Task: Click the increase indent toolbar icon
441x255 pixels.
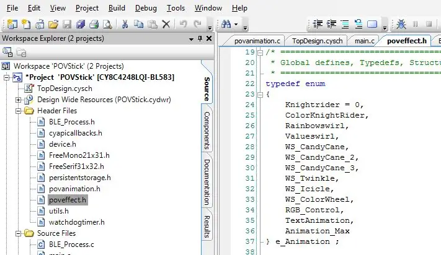Action: pos(332,24)
